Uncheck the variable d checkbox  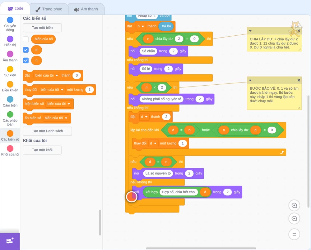click(26, 50)
